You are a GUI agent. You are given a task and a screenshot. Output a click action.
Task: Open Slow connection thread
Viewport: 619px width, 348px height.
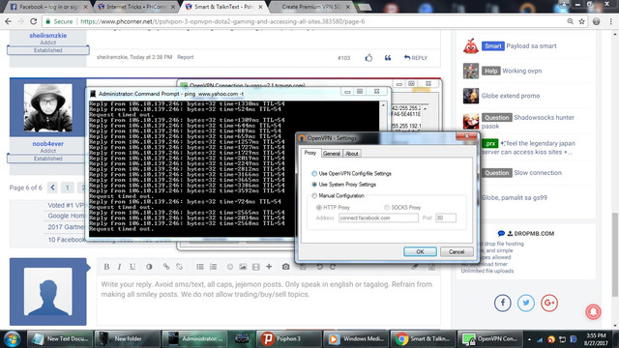point(538,173)
